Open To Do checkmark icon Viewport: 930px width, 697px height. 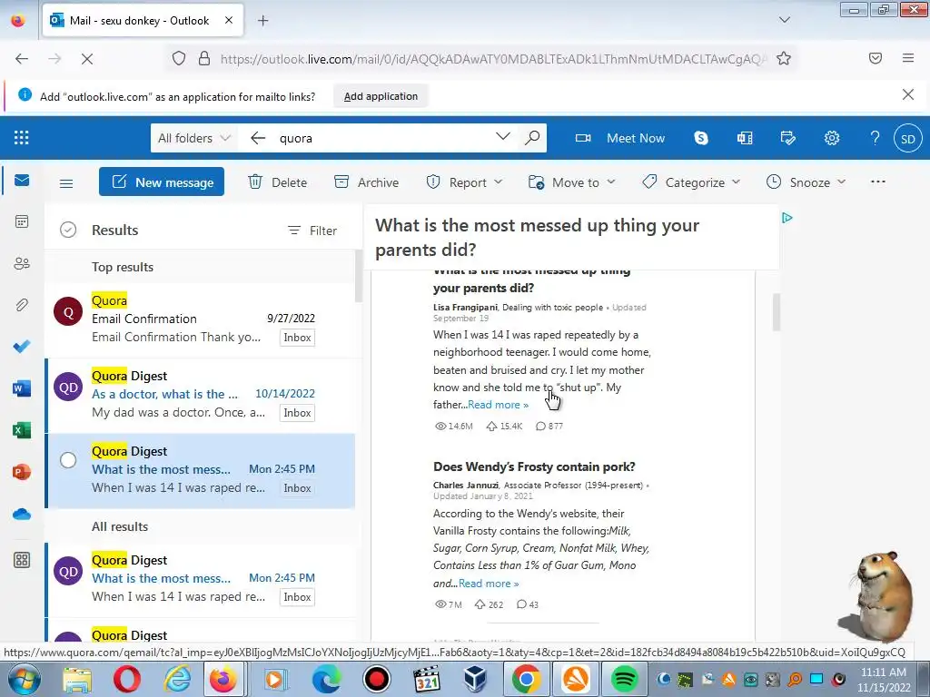click(22, 347)
